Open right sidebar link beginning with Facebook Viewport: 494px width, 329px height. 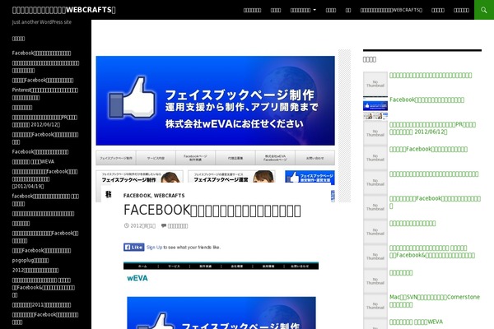pyautogui.click(x=426, y=100)
